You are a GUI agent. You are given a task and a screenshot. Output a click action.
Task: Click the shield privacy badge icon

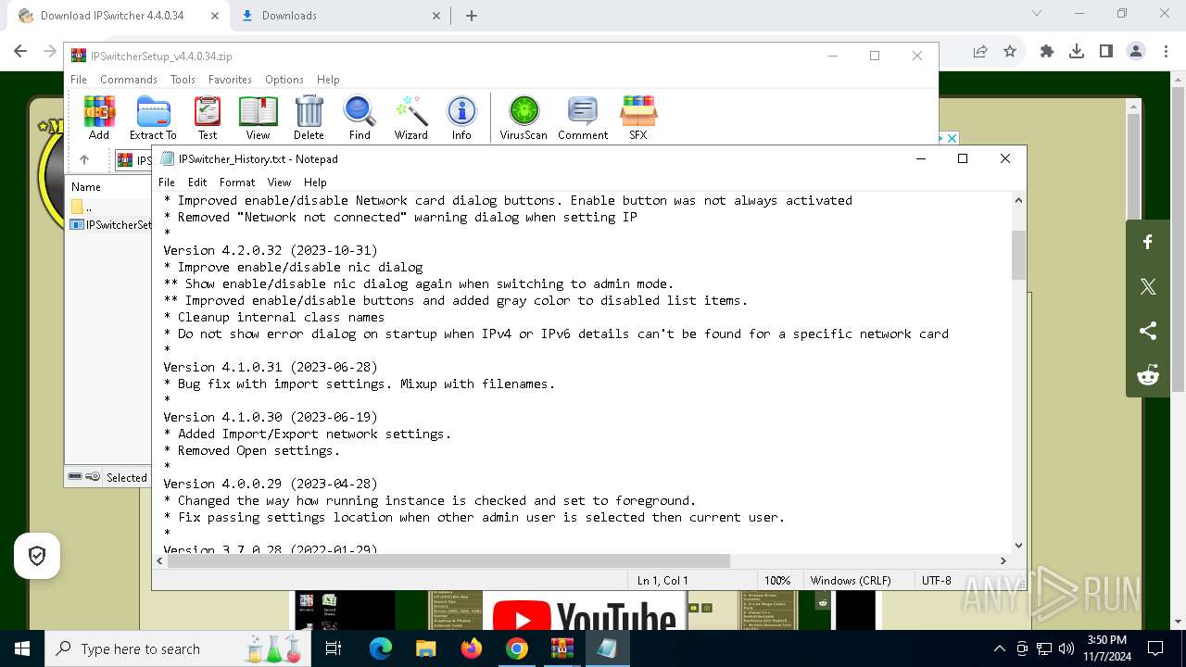37,556
